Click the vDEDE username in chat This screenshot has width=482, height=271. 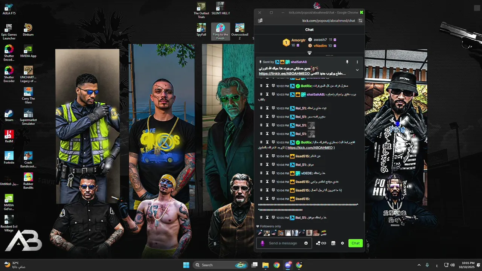point(307,173)
